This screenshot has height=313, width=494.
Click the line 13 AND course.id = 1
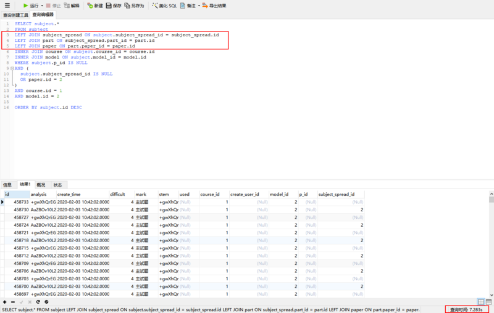click(38, 91)
